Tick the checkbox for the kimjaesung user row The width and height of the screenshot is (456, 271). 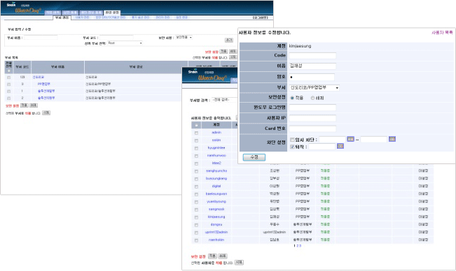[x=196, y=217]
